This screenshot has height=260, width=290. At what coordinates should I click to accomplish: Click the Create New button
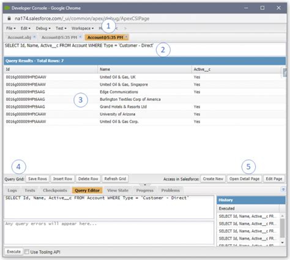213,179
